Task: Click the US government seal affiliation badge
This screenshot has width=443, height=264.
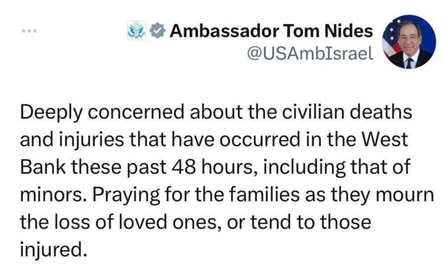Action: click(136, 30)
